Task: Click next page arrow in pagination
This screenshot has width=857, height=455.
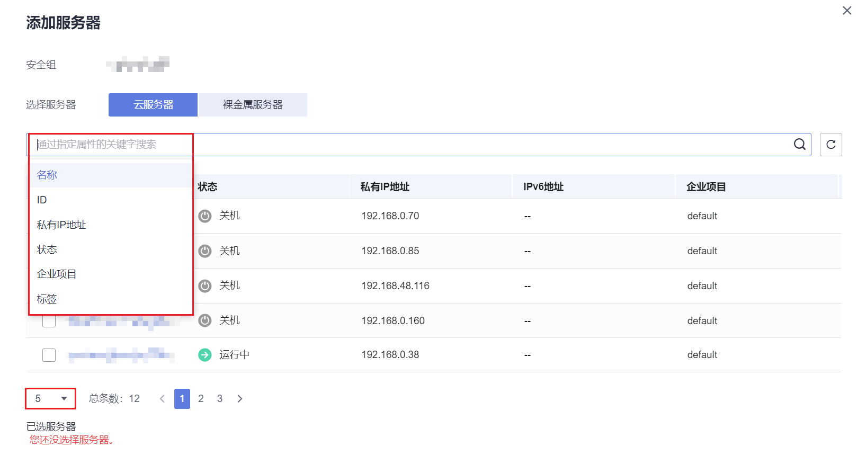Action: pyautogui.click(x=240, y=399)
